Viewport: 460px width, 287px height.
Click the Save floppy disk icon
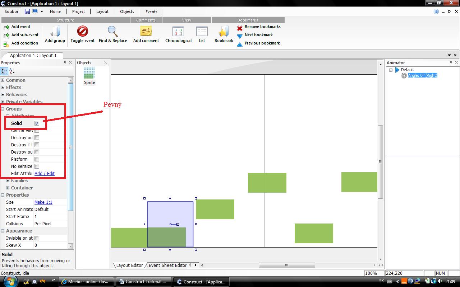[27, 11]
